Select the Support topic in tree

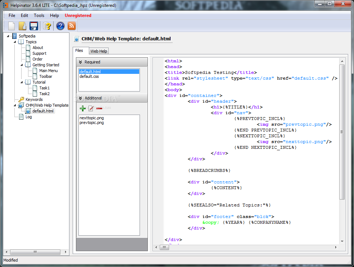(39, 53)
